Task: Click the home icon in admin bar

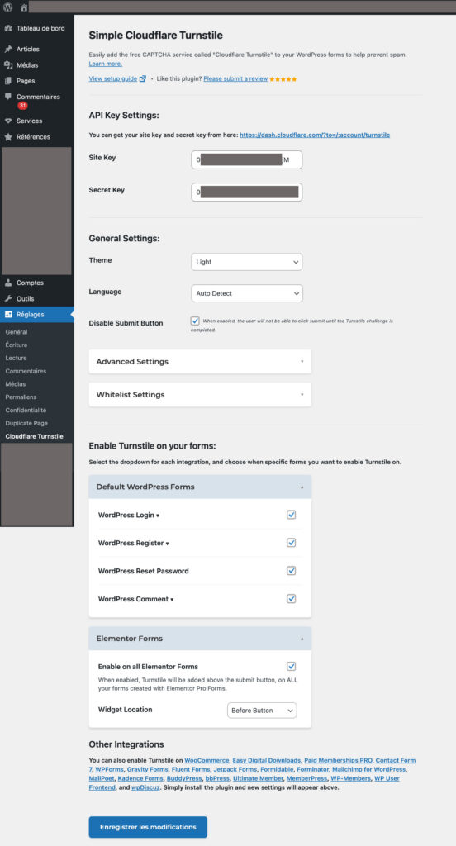Action: pos(24,7)
